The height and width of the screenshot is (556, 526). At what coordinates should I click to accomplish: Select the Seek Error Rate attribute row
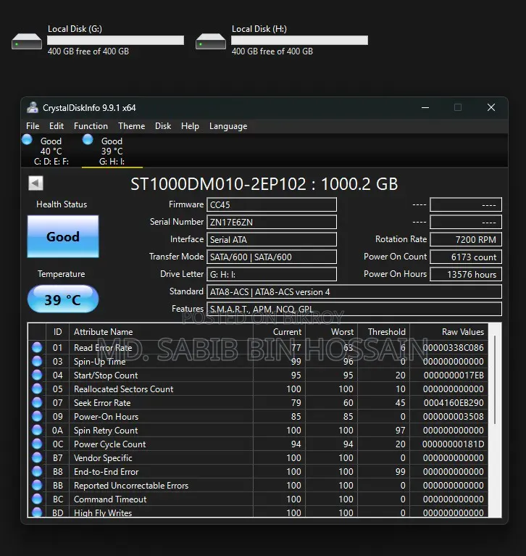point(258,403)
